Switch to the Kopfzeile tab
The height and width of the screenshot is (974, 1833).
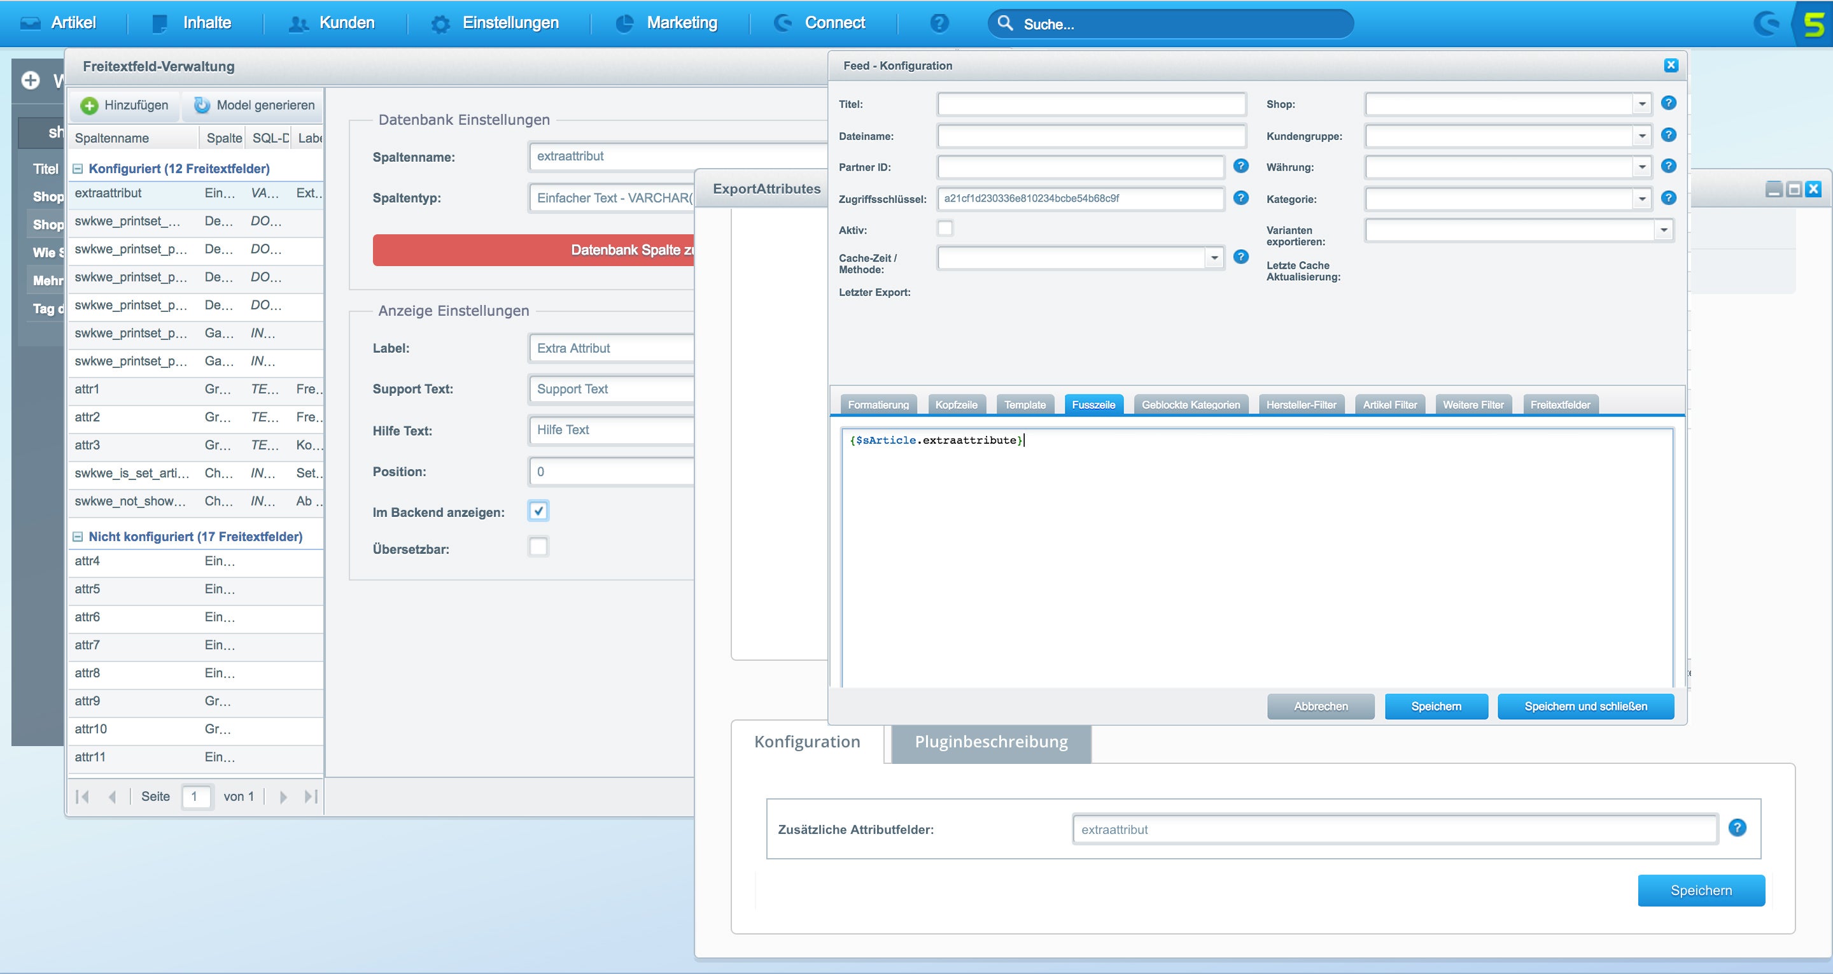point(957,404)
